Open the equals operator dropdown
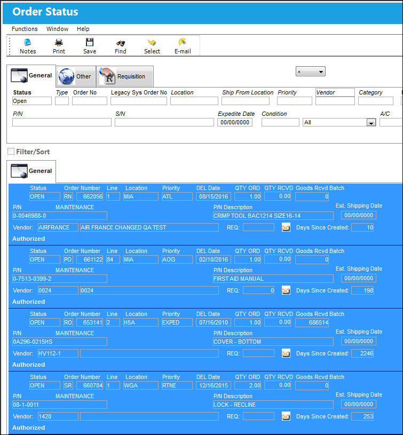Screen dimensions: 403x435 (310, 72)
